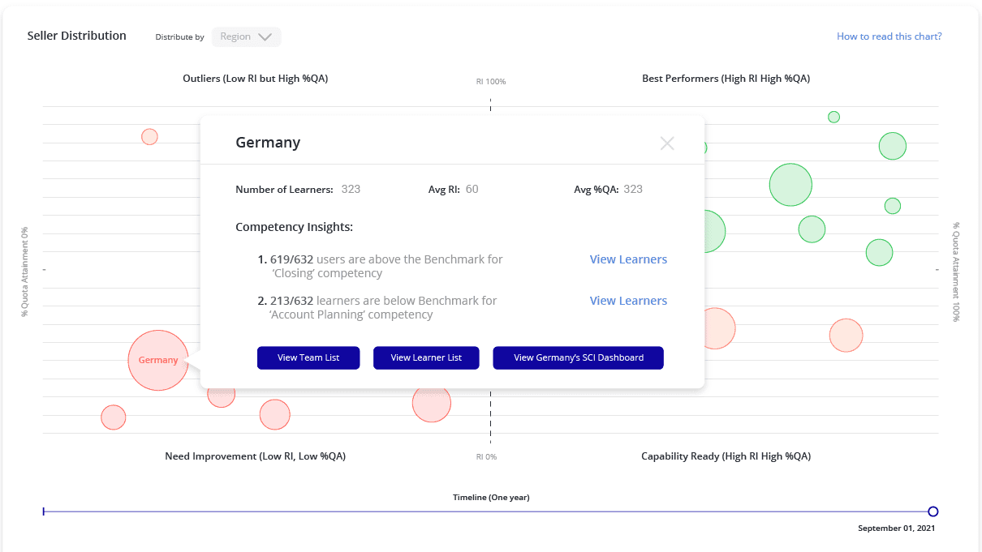Click the green bubble partly hidden behind the popup
Viewport: 982px width, 552px height.
coord(713,233)
